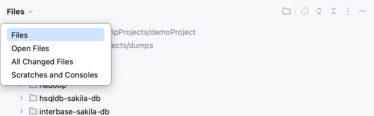Click the interbase-sakila-db folder icon
Viewport: 374px width, 116px height.
pyautogui.click(x=33, y=112)
